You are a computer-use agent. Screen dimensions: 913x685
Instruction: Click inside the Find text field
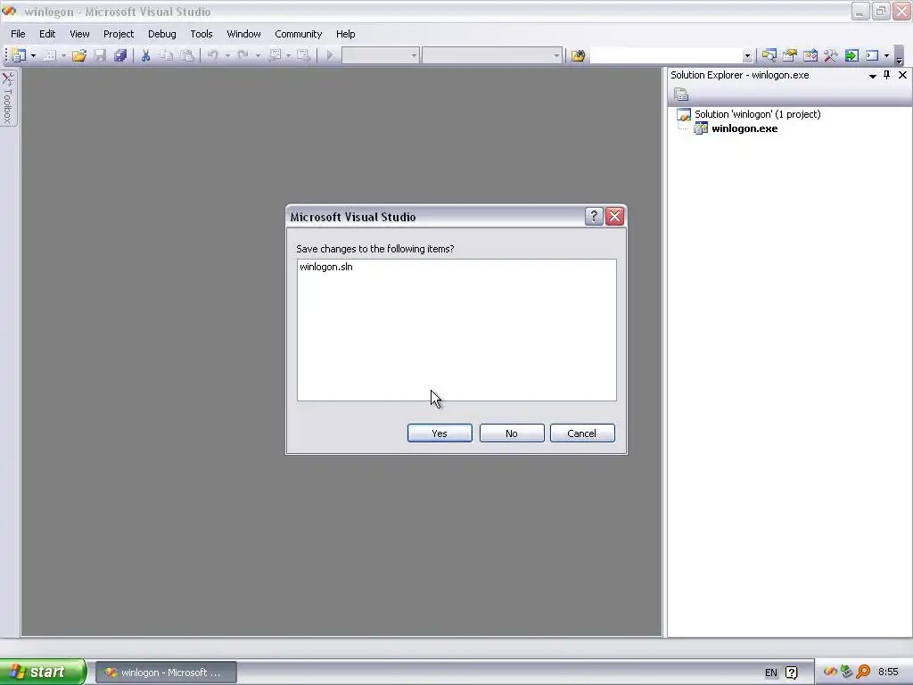tap(666, 55)
